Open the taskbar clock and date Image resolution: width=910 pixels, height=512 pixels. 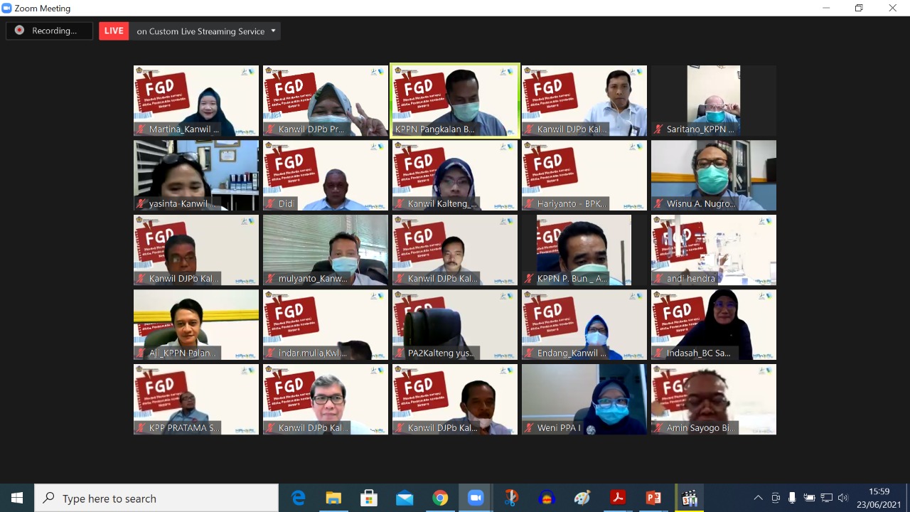pyautogui.click(x=879, y=498)
